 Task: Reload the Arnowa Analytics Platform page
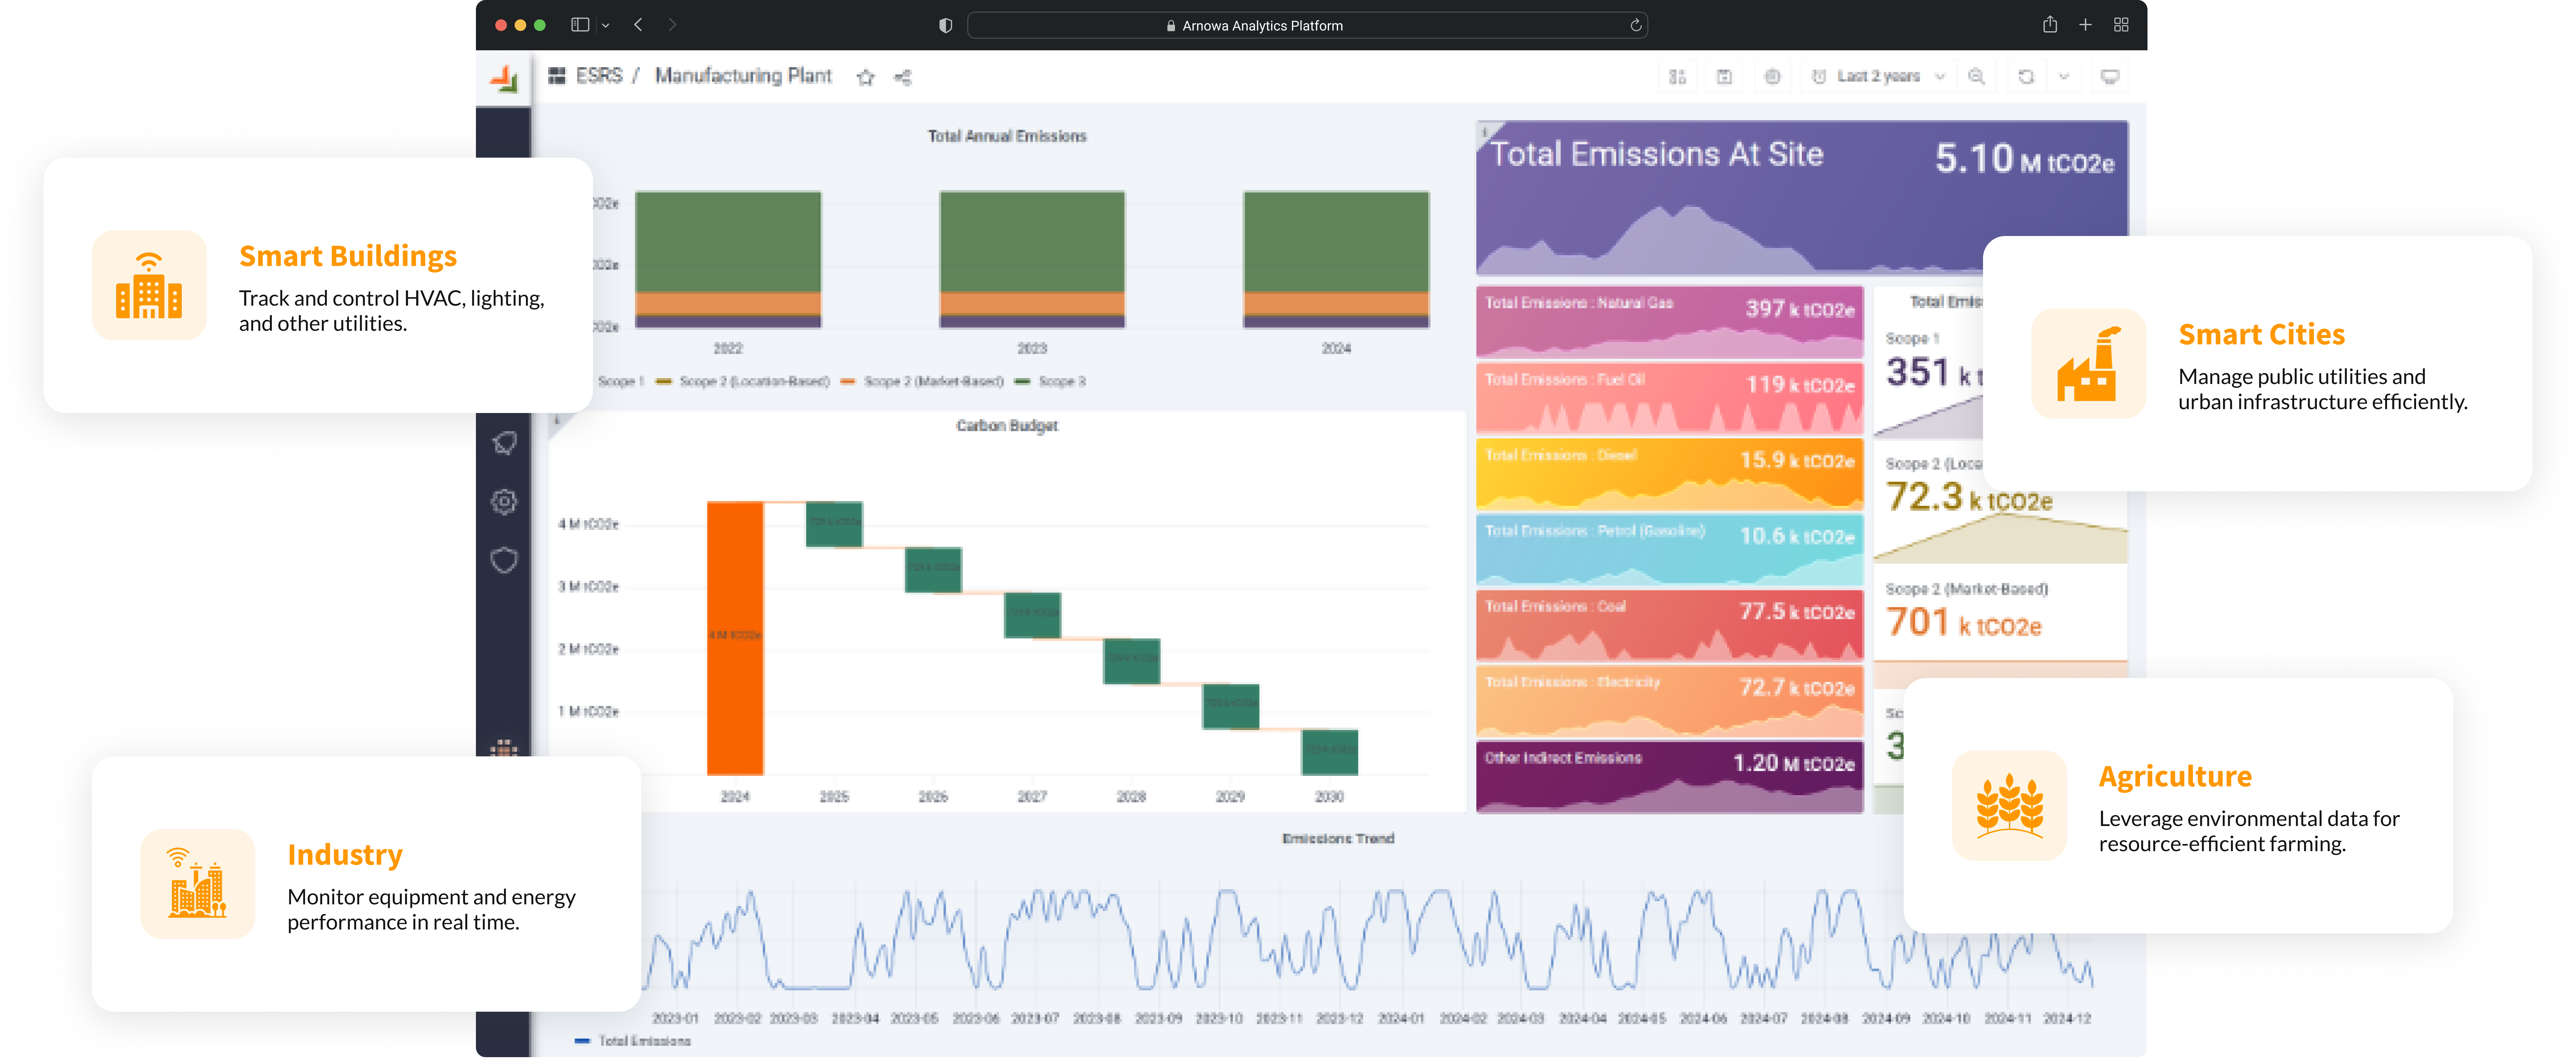point(1636,26)
